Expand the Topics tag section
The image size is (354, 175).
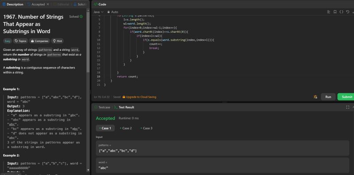click(20, 41)
